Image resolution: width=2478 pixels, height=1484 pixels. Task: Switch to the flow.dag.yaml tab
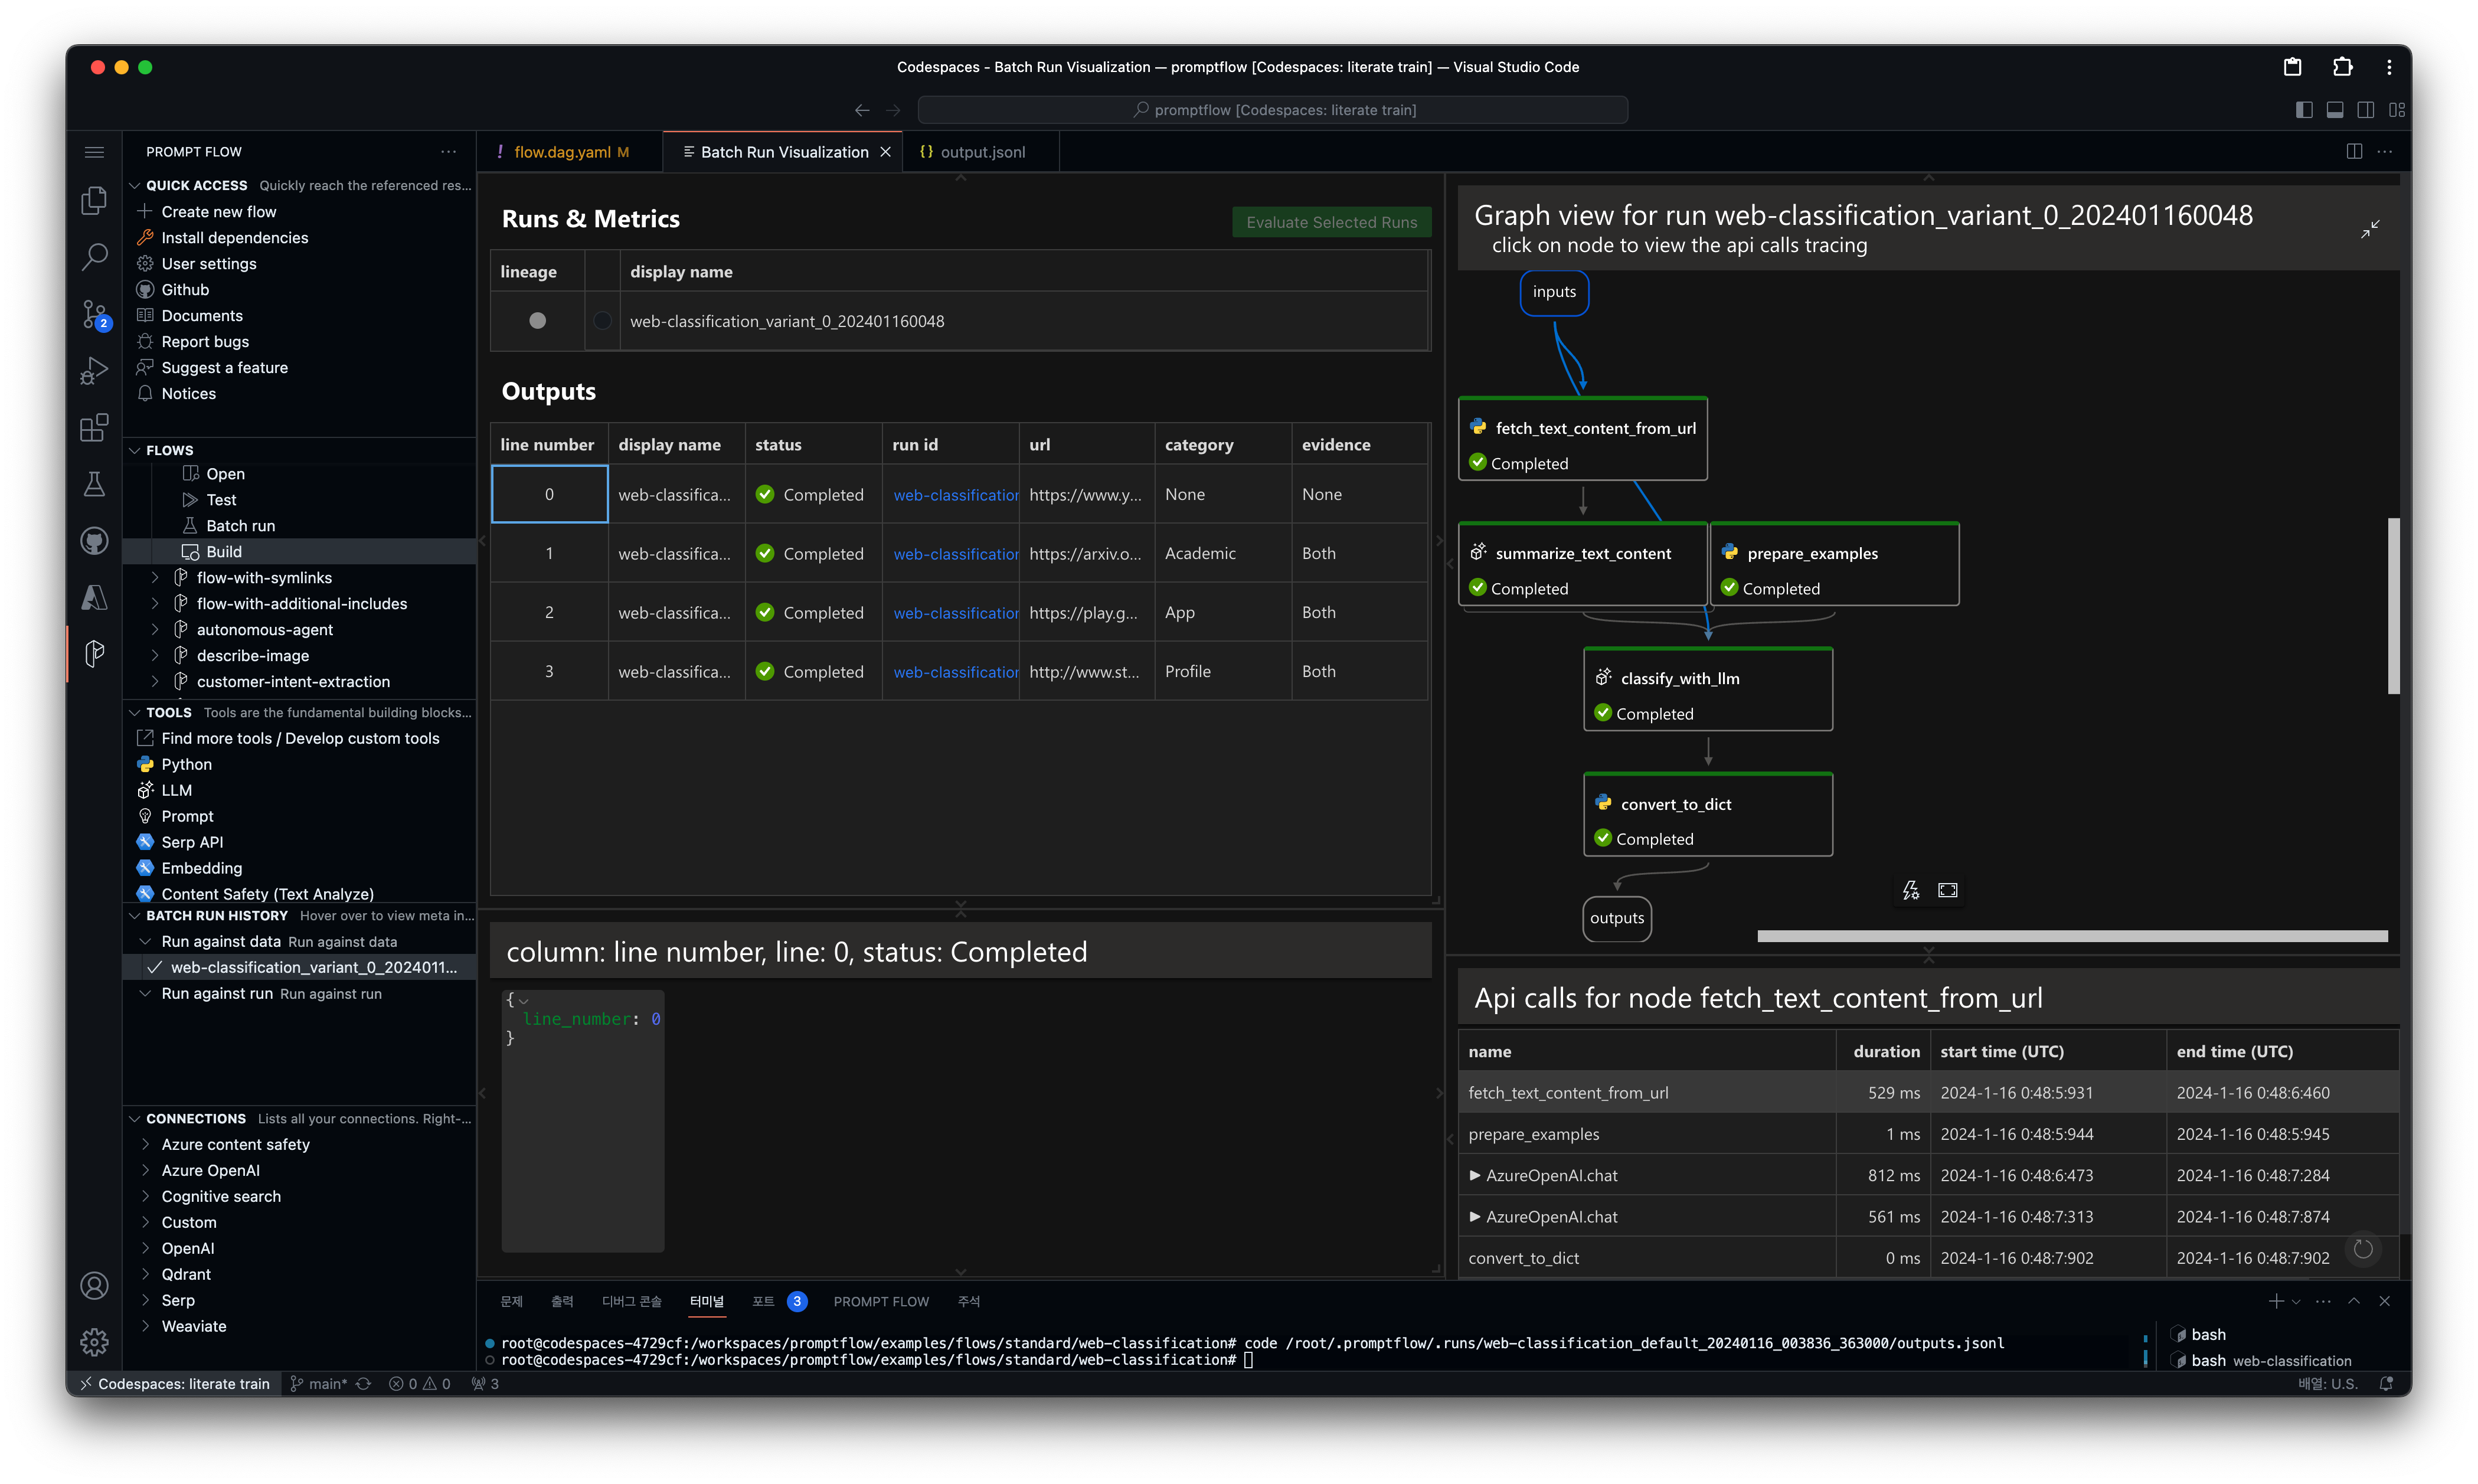pyautogui.click(x=568, y=152)
